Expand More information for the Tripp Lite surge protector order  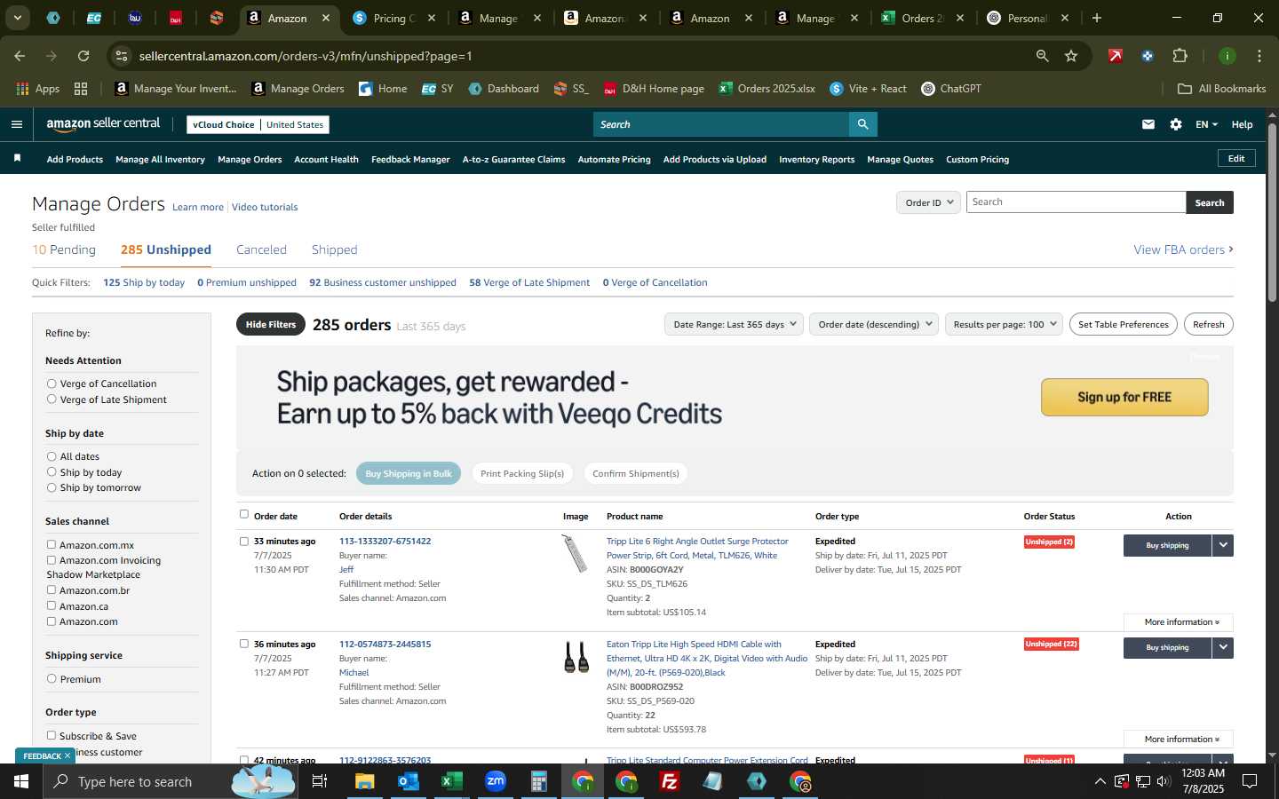[x=1179, y=621]
